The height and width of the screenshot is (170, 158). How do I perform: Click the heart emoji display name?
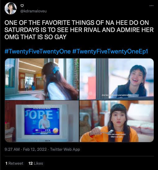click(22, 6)
